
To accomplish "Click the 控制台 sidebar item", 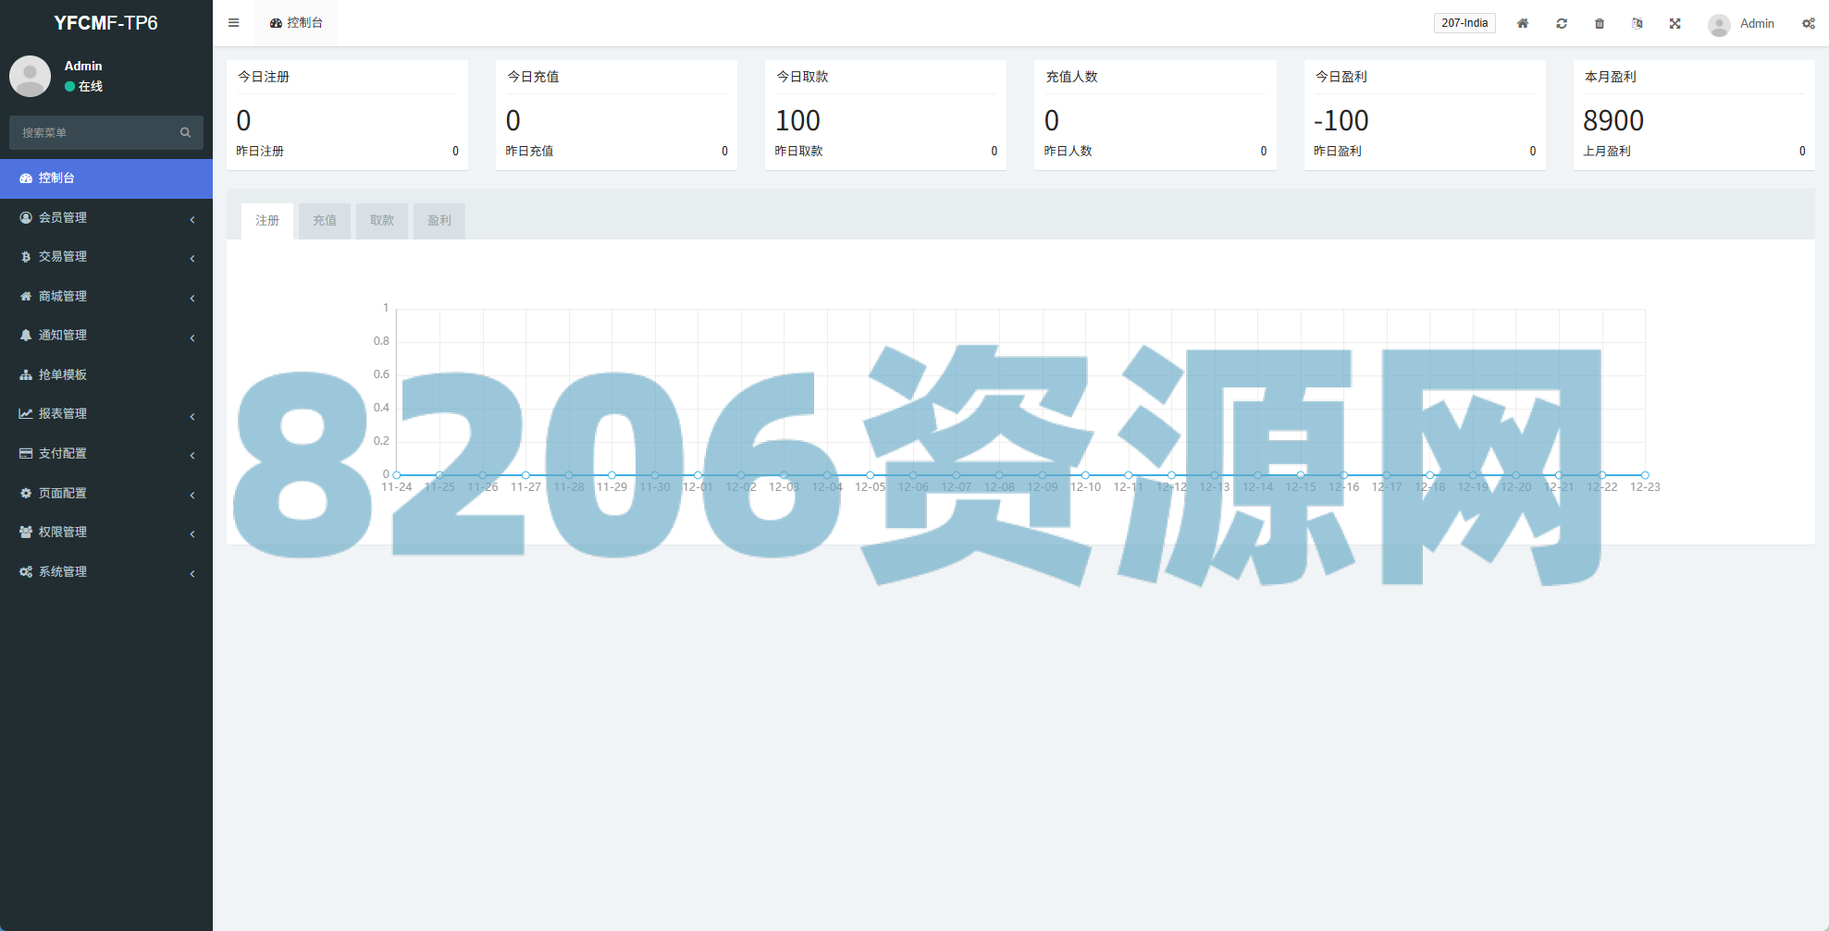I will tap(56, 178).
